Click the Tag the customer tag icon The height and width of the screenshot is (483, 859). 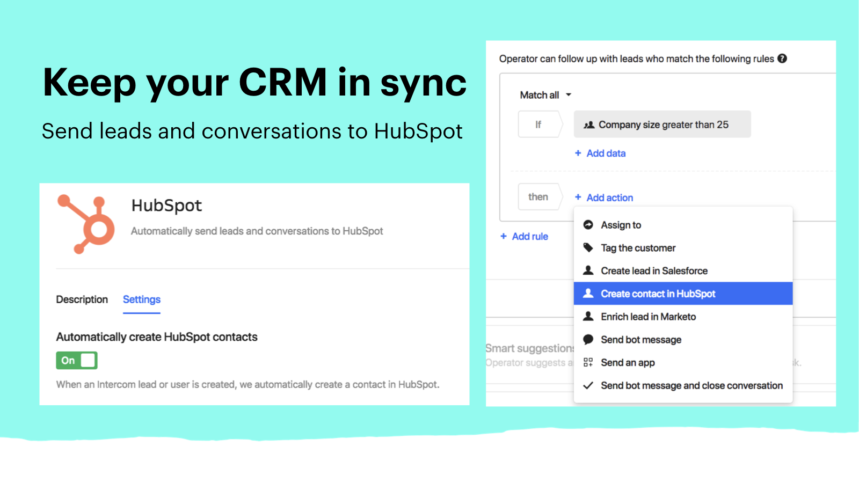(x=588, y=247)
